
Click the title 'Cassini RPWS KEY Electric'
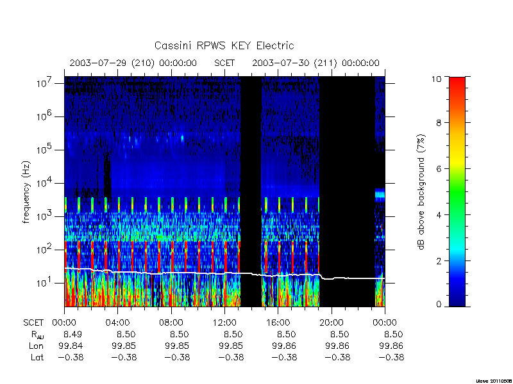click(x=224, y=45)
